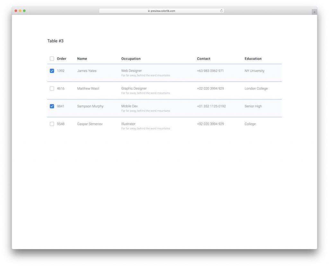Click the red close traffic light
329x266 pixels.
15,10
